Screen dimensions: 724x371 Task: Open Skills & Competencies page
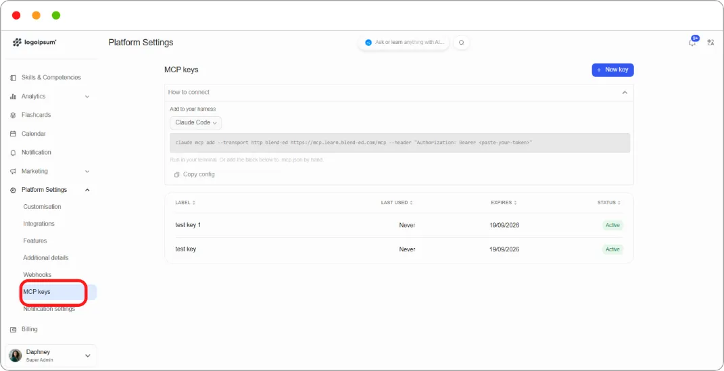[51, 78]
